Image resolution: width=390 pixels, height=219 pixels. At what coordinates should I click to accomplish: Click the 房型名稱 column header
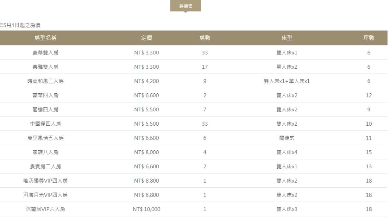point(45,38)
